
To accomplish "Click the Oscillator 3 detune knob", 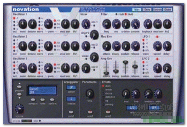I will click(x=32, y=68).
